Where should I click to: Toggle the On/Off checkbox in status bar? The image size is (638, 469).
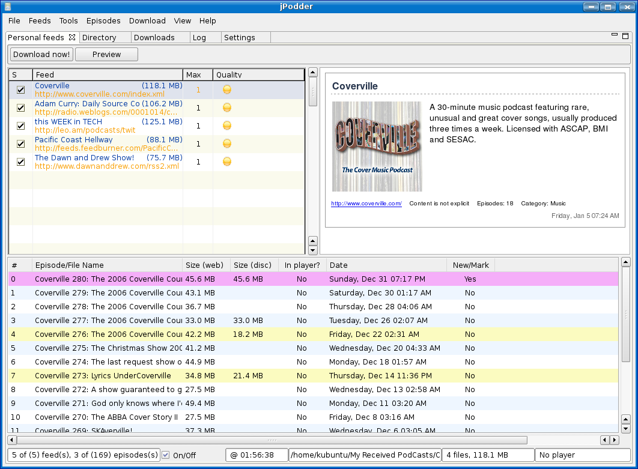click(166, 455)
